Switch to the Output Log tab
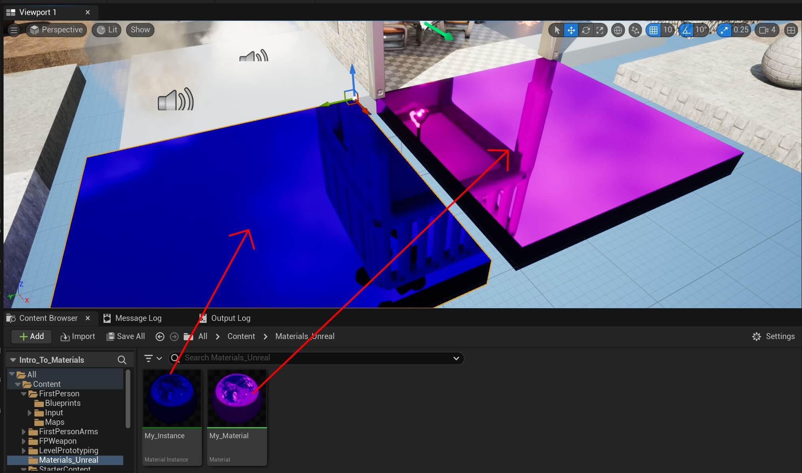Image resolution: width=802 pixels, height=473 pixels. 230,318
